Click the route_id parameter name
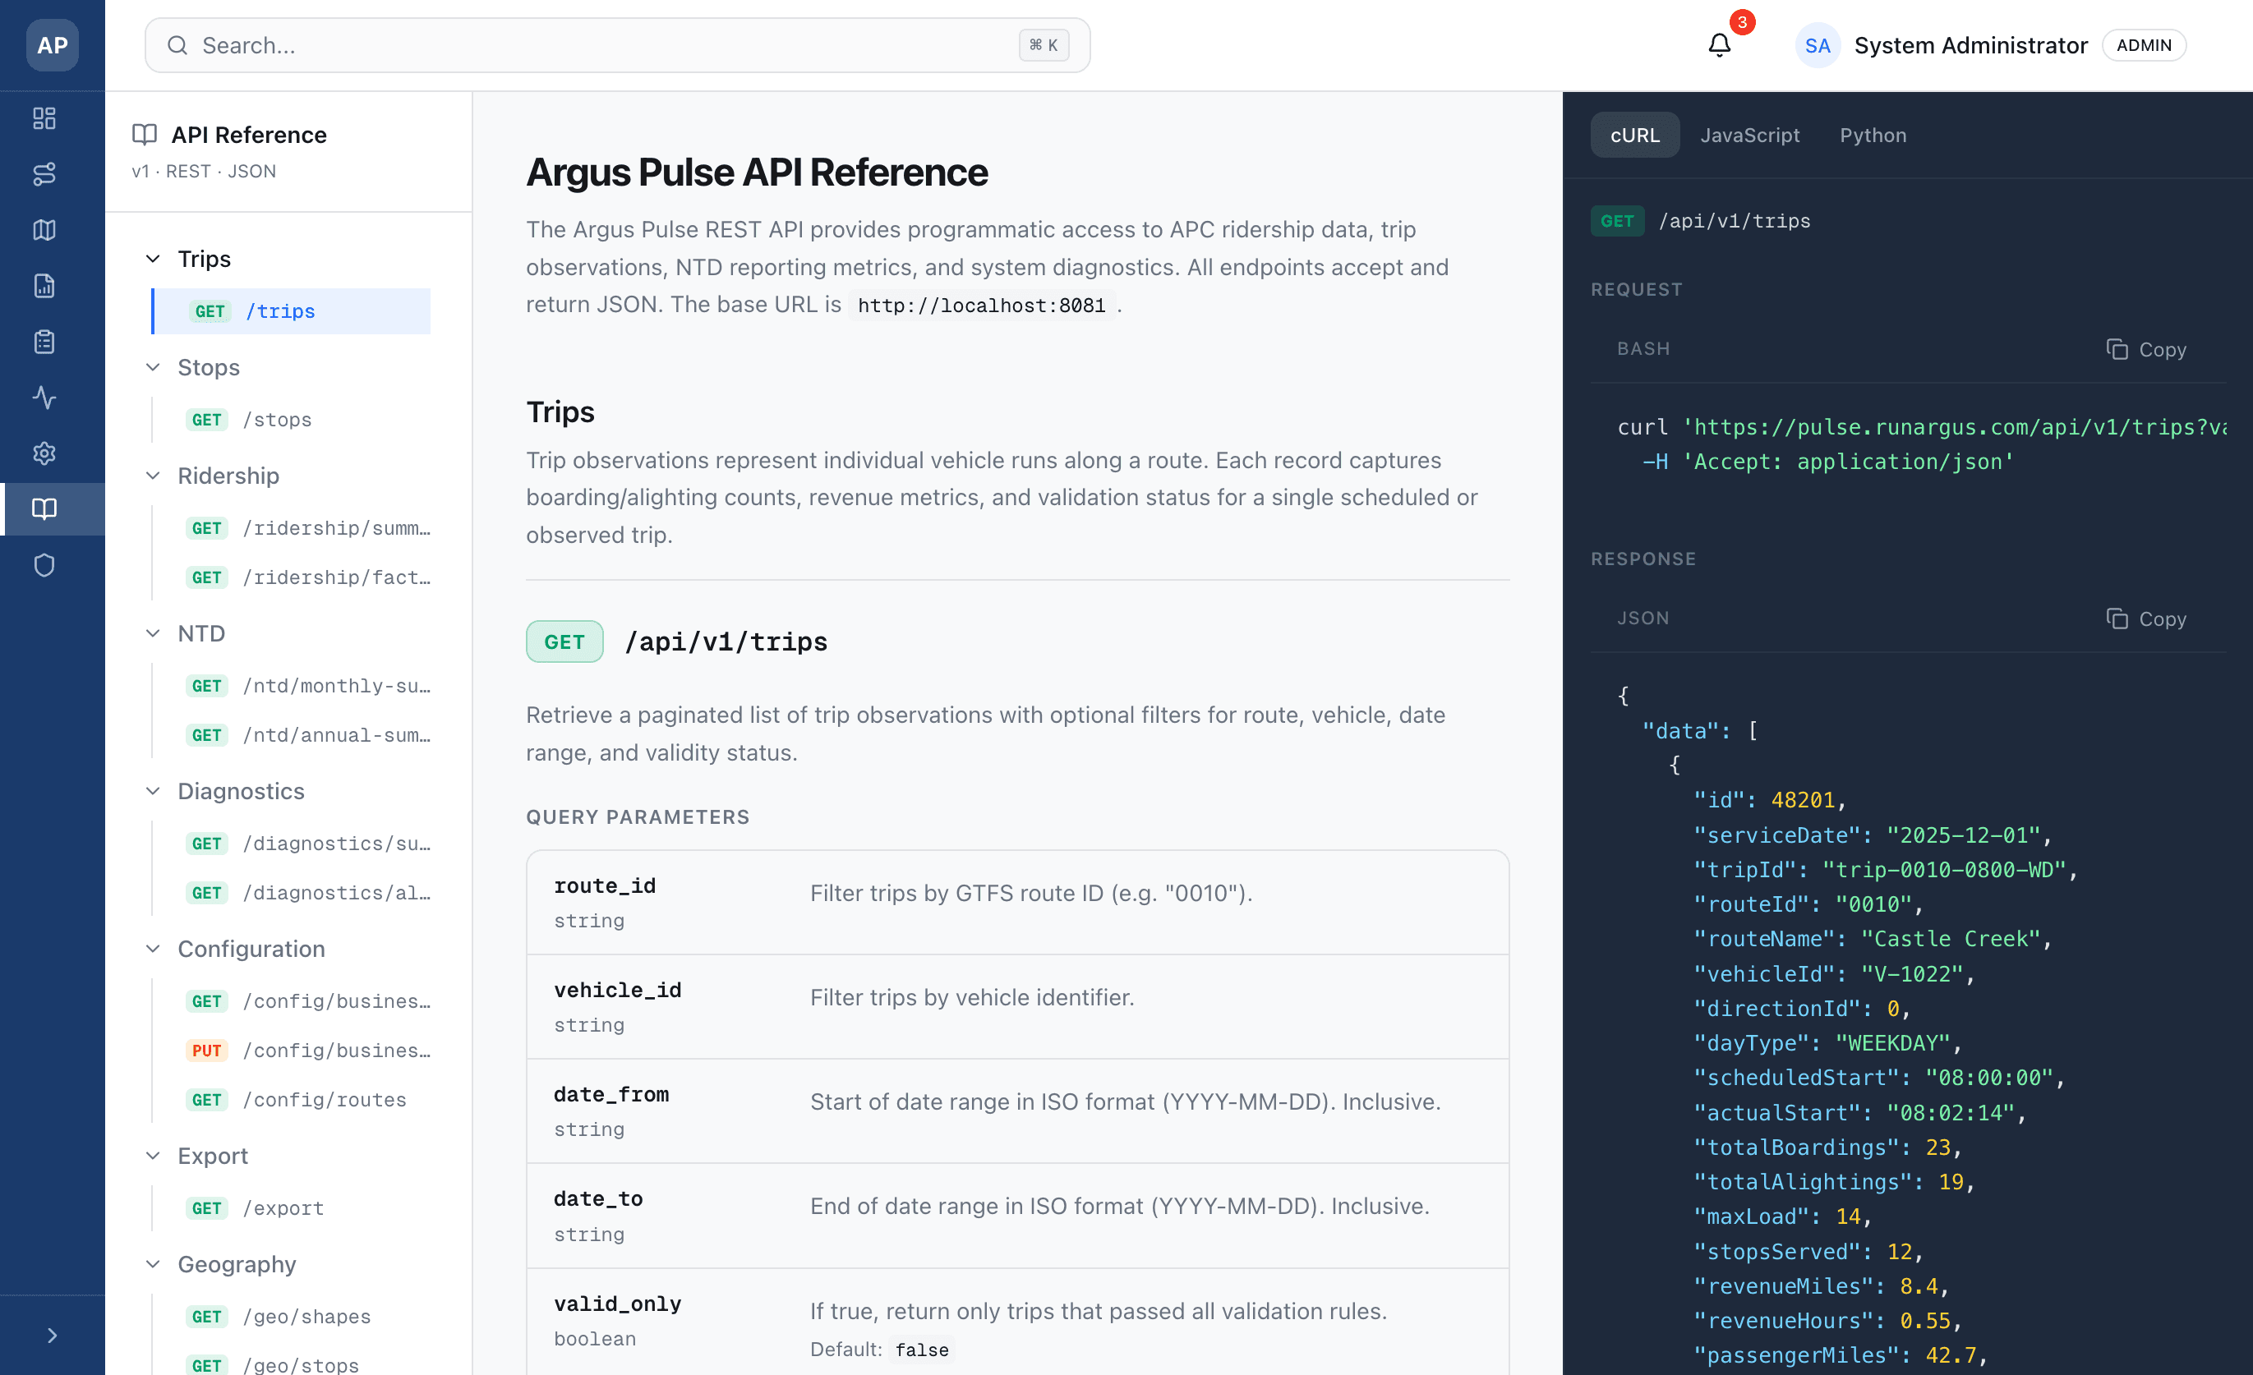Viewport: 2253px width, 1375px height. coord(605,886)
